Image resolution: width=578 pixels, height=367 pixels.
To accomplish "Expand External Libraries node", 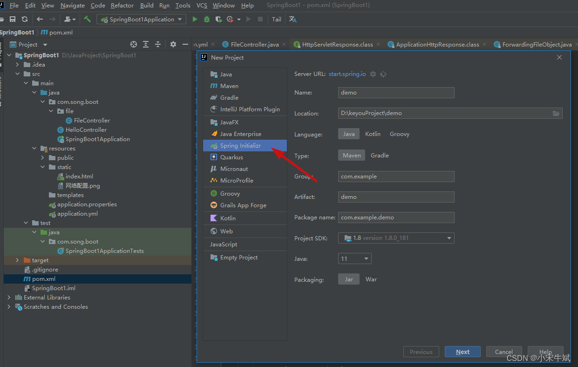I will point(9,297).
